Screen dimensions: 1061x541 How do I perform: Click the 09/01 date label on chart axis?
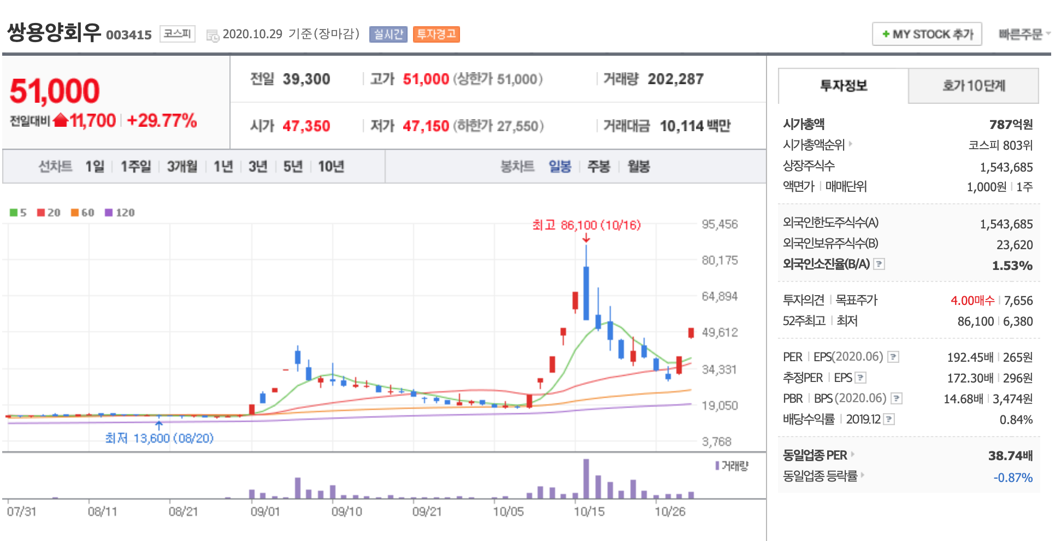click(x=265, y=512)
